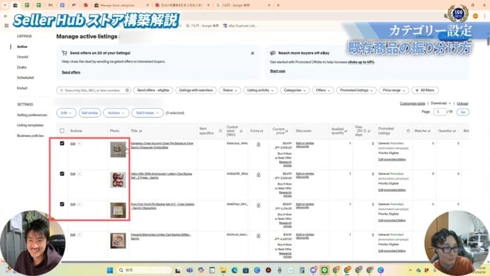The width and height of the screenshot is (490, 276).
Task: Go to Unsold in the sidebar
Action: coord(23,57)
